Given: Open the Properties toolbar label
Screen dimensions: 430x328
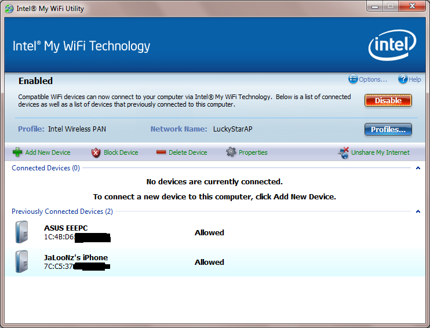Looking at the screenshot, I should (253, 152).
